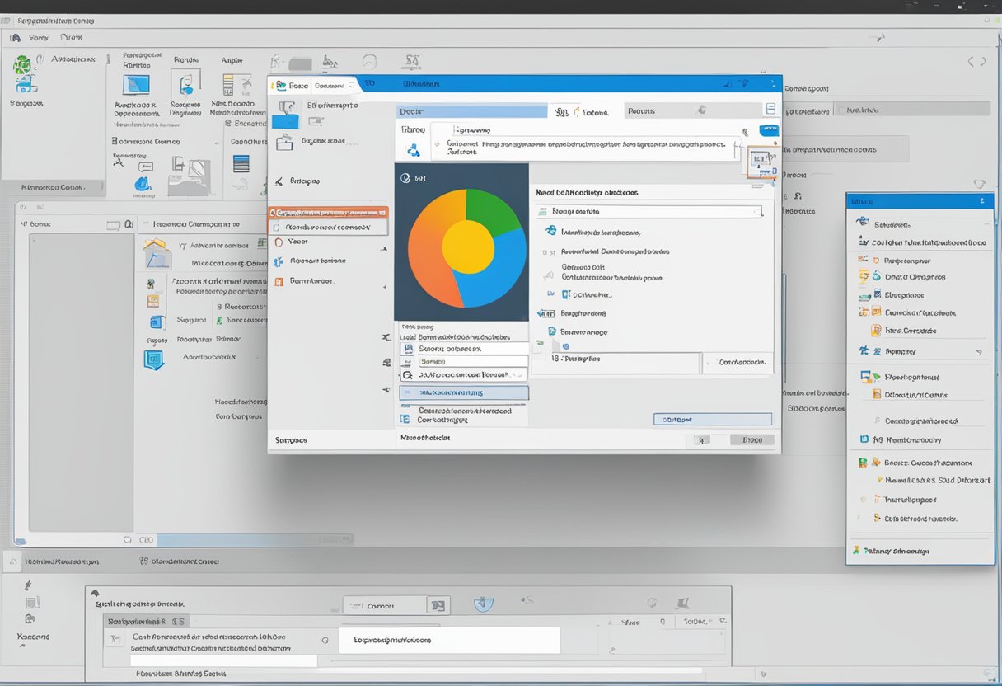This screenshot has width=1002, height=686.
Task: Open the globe icon above the pie chart
Action: point(405,177)
